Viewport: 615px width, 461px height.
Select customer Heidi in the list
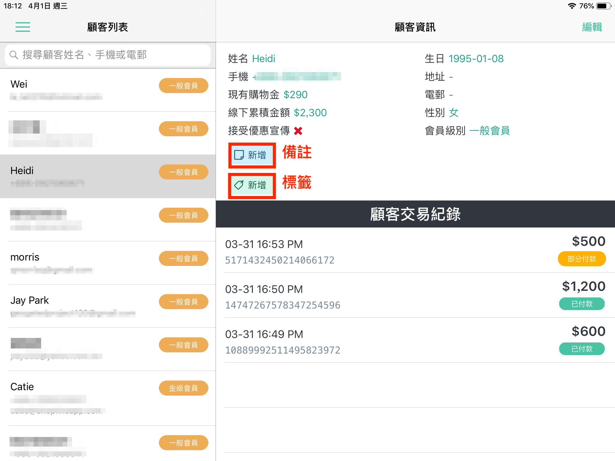[x=108, y=176]
